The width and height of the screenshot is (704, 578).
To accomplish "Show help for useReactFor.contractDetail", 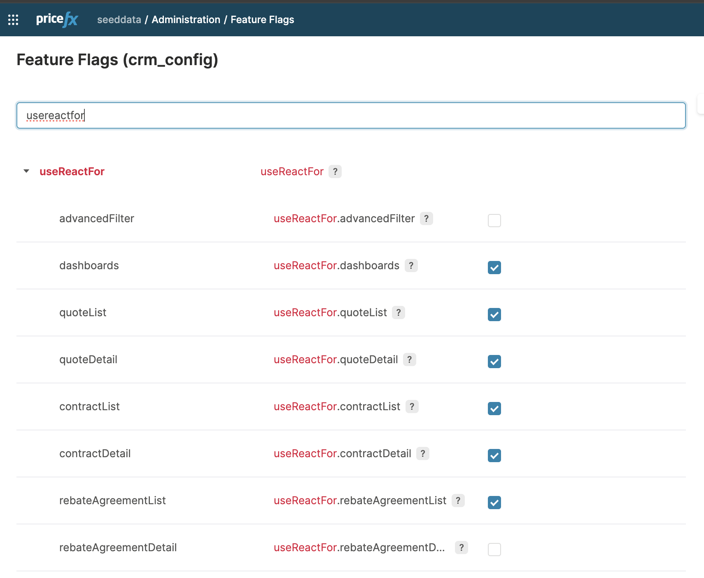I will click(x=422, y=453).
